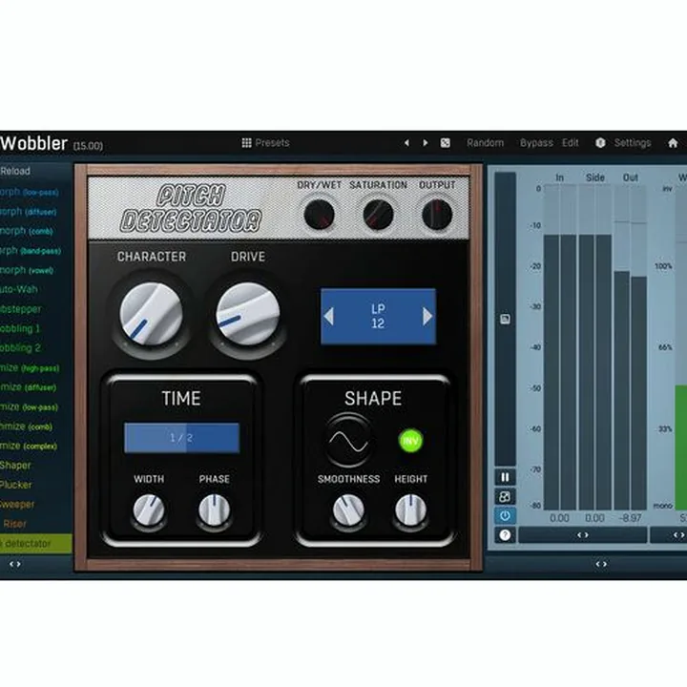
Task: Select previous filter type with left arrow
Action: click(329, 317)
